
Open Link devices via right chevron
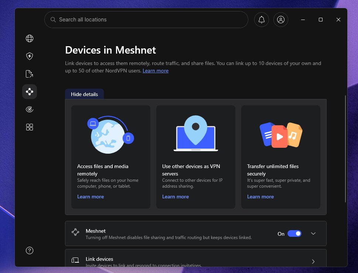(313, 262)
